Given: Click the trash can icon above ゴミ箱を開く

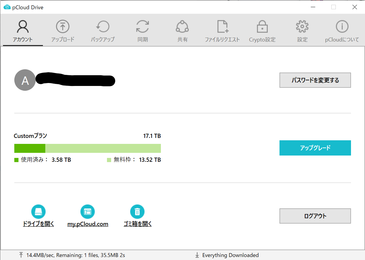Looking at the screenshot, I should [x=137, y=212].
